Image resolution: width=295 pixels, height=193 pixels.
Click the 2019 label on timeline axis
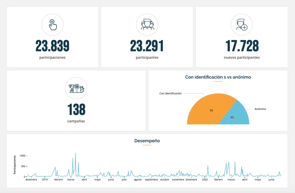click(45, 180)
